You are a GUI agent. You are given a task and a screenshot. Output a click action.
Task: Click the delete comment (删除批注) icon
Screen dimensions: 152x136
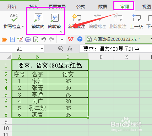click(x=118, y=18)
